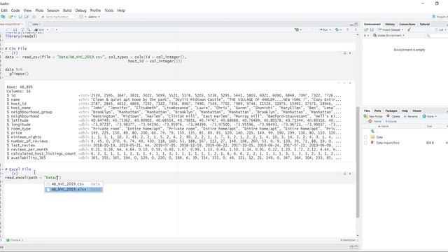Open the Tools menu
This screenshot has height=252, width=448.
pyautogui.click(x=109, y=10)
